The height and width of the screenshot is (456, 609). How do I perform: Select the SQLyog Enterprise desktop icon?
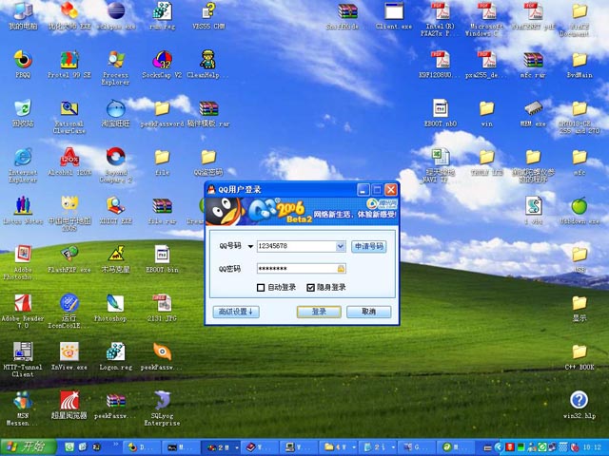tap(162, 401)
